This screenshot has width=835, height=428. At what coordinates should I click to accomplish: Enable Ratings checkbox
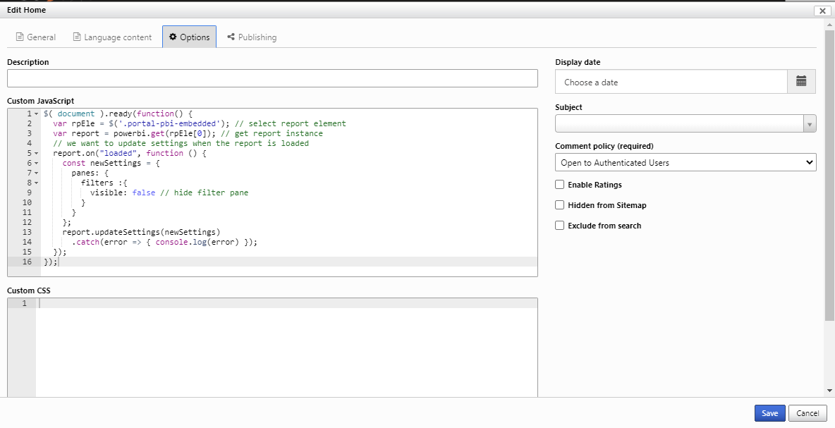click(559, 185)
